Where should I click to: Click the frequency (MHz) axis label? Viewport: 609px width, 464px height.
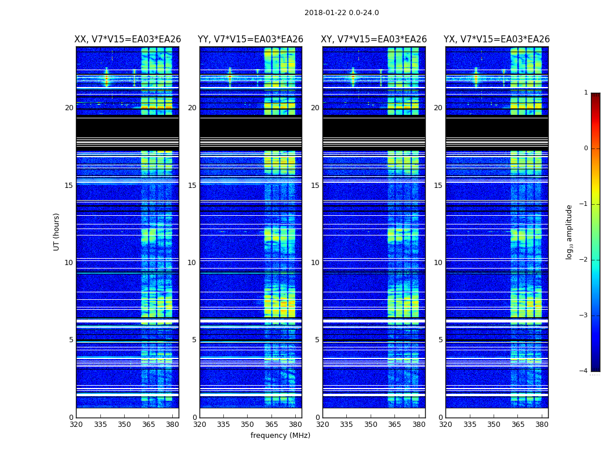coord(280,435)
